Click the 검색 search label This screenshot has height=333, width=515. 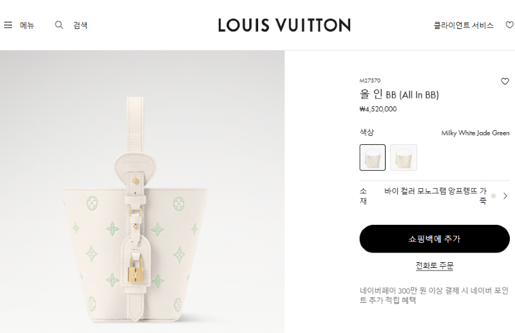[80, 25]
